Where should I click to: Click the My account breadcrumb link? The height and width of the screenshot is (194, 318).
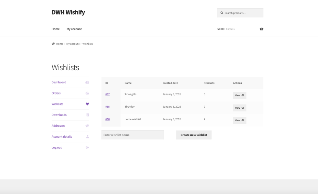[x=73, y=44]
